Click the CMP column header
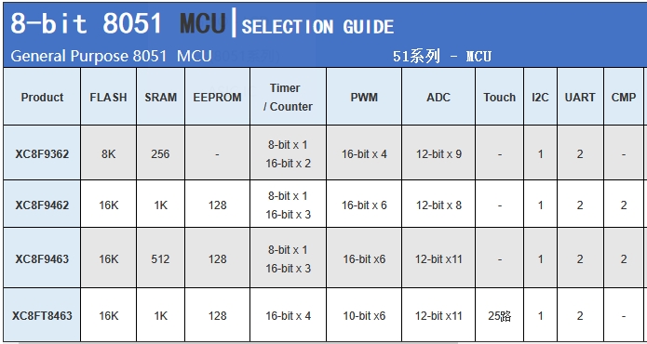This screenshot has height=344, width=647. tap(624, 98)
